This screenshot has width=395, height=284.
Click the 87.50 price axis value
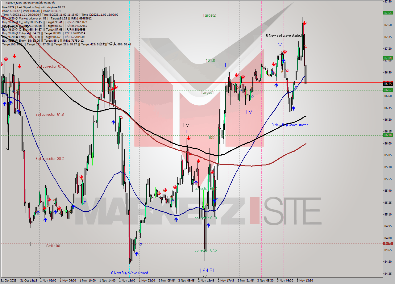pyautogui.click(x=388, y=25)
